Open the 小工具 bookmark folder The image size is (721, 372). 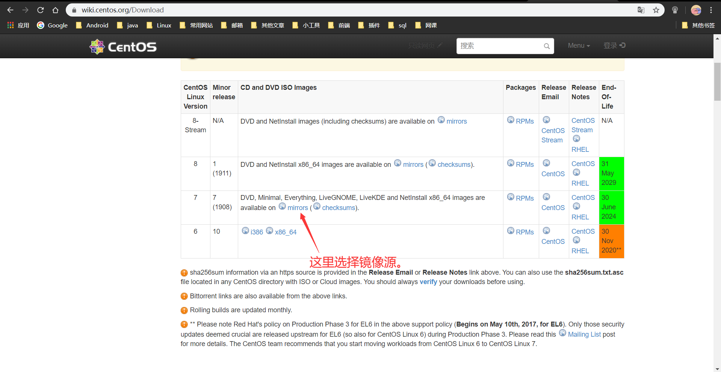(x=306, y=25)
